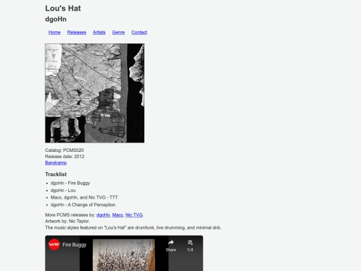
Task: Open the Nic TVG artist releases link
Action: click(134, 215)
